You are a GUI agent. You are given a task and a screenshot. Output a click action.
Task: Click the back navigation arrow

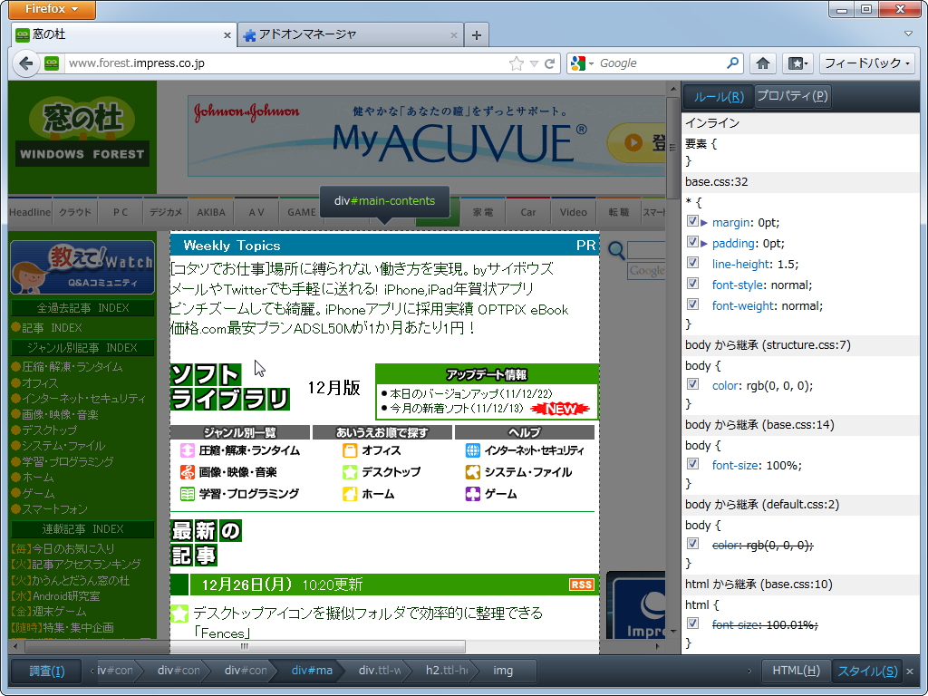tap(25, 63)
